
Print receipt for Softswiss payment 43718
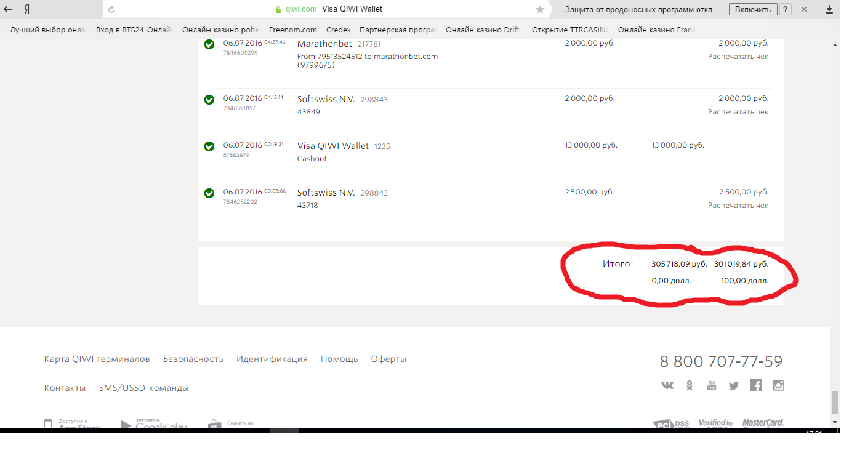[x=738, y=206]
